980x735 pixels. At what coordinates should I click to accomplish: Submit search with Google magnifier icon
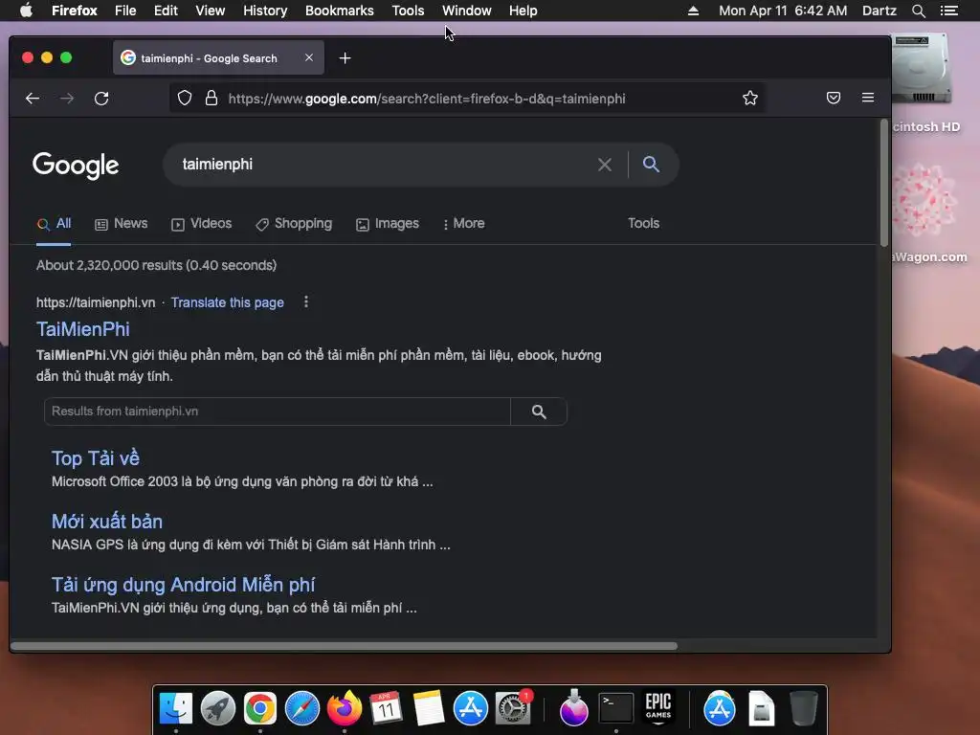click(651, 164)
